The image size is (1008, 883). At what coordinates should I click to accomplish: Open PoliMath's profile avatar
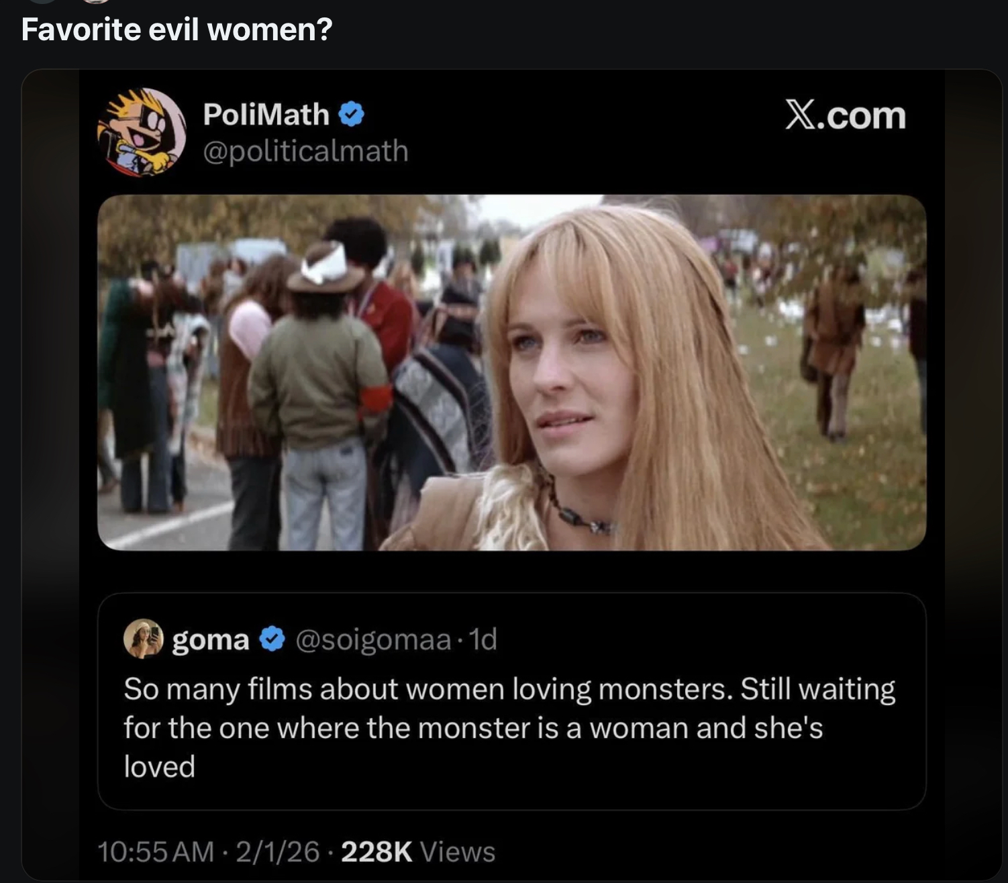coord(142,132)
